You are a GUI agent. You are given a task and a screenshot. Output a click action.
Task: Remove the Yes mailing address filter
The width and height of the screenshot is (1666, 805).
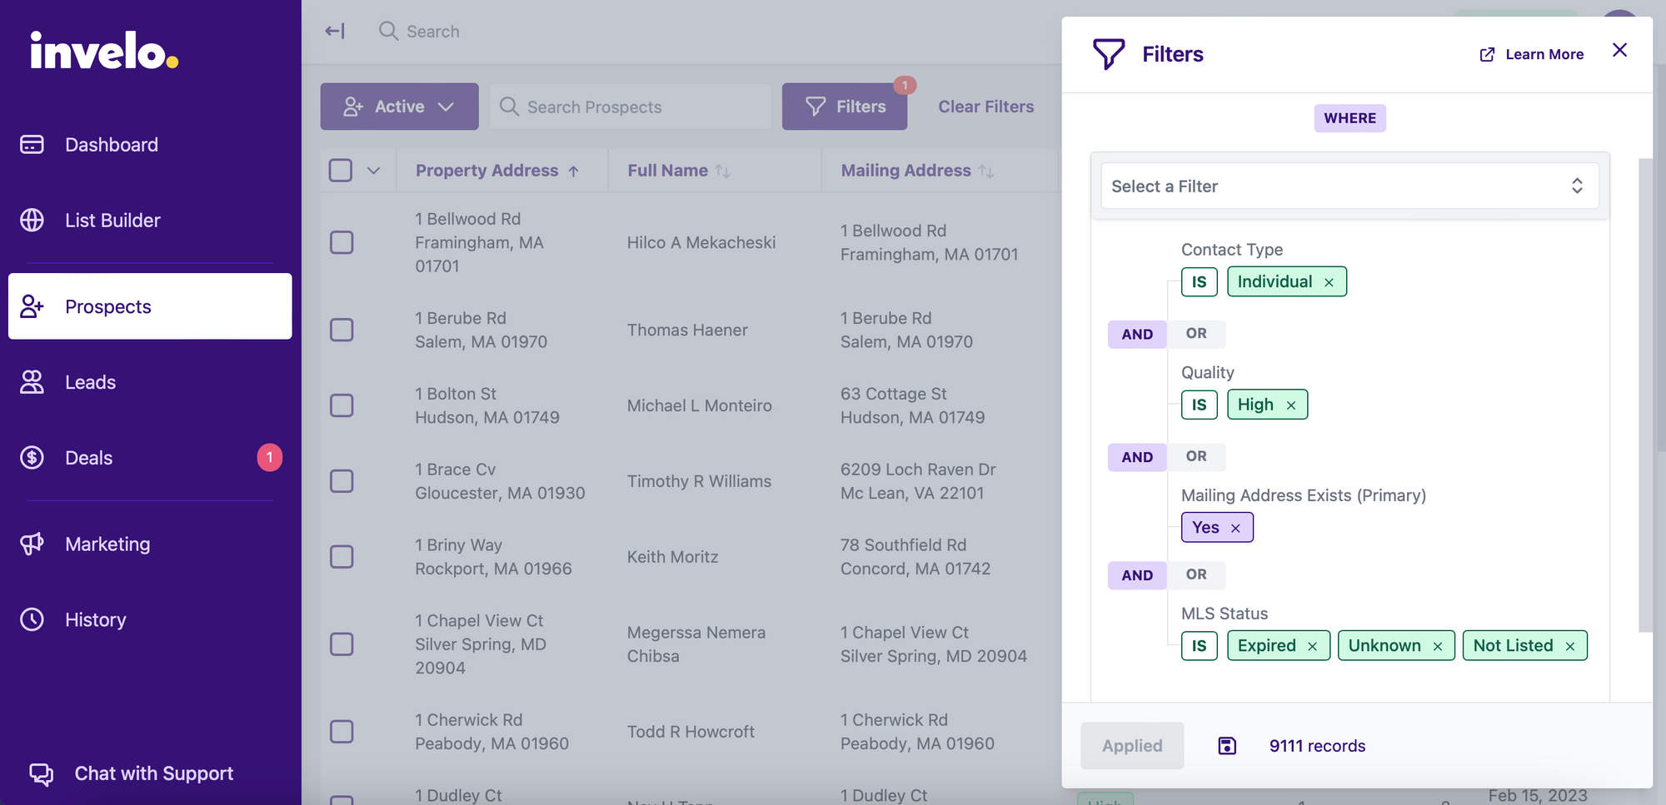point(1235,528)
